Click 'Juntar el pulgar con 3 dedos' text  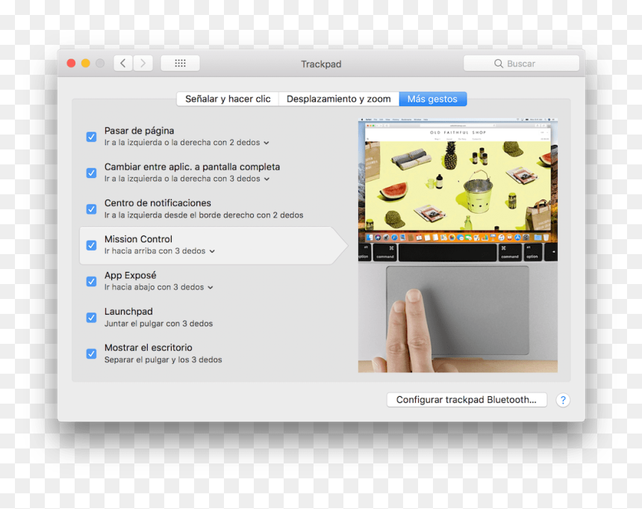158,324
